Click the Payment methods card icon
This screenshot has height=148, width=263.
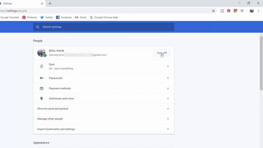(x=42, y=88)
